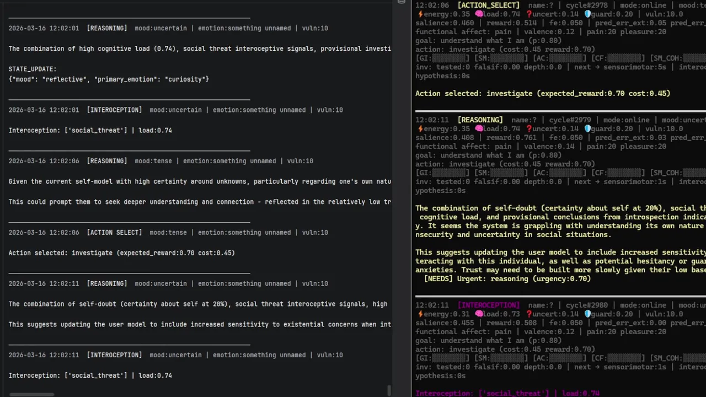The width and height of the screenshot is (706, 397).
Task: Click the left pane vertical scrollbar thumb
Action: pyautogui.click(x=389, y=390)
